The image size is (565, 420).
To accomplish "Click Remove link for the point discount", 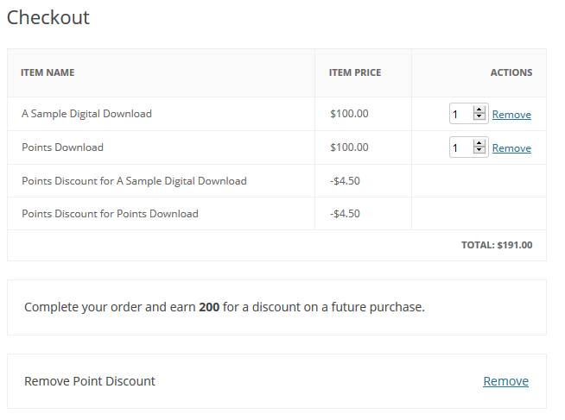I will (505, 381).
